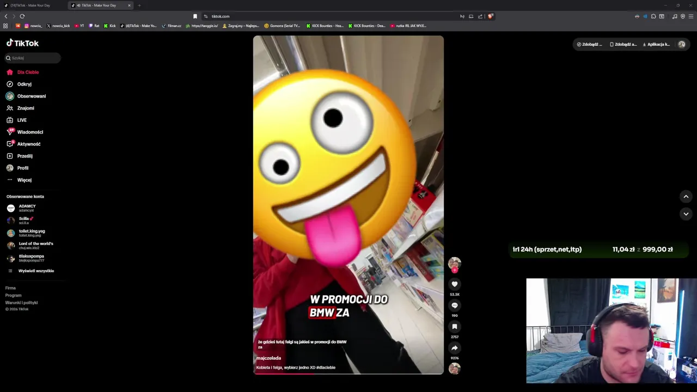Open the apps grid in bookmarks bar
The image size is (697, 392).
pos(5,26)
